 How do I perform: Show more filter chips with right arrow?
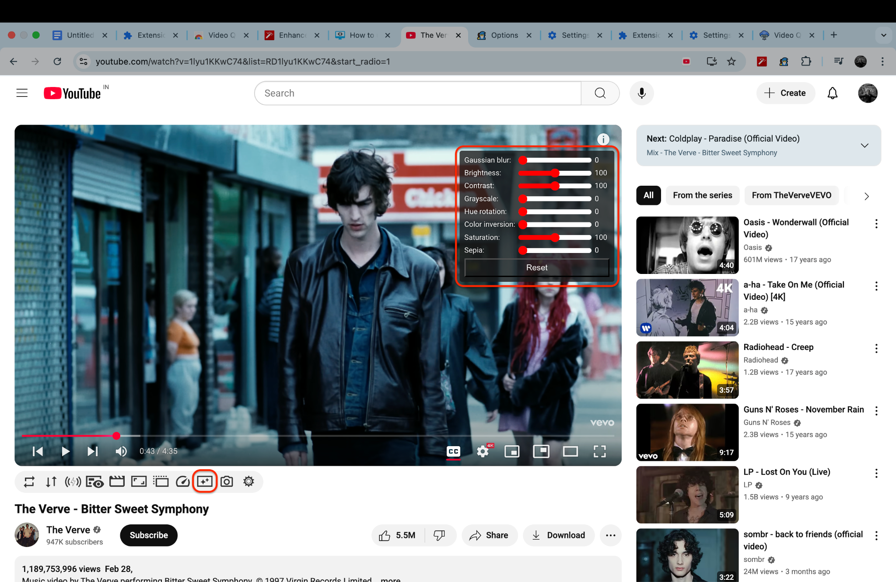coord(866,196)
